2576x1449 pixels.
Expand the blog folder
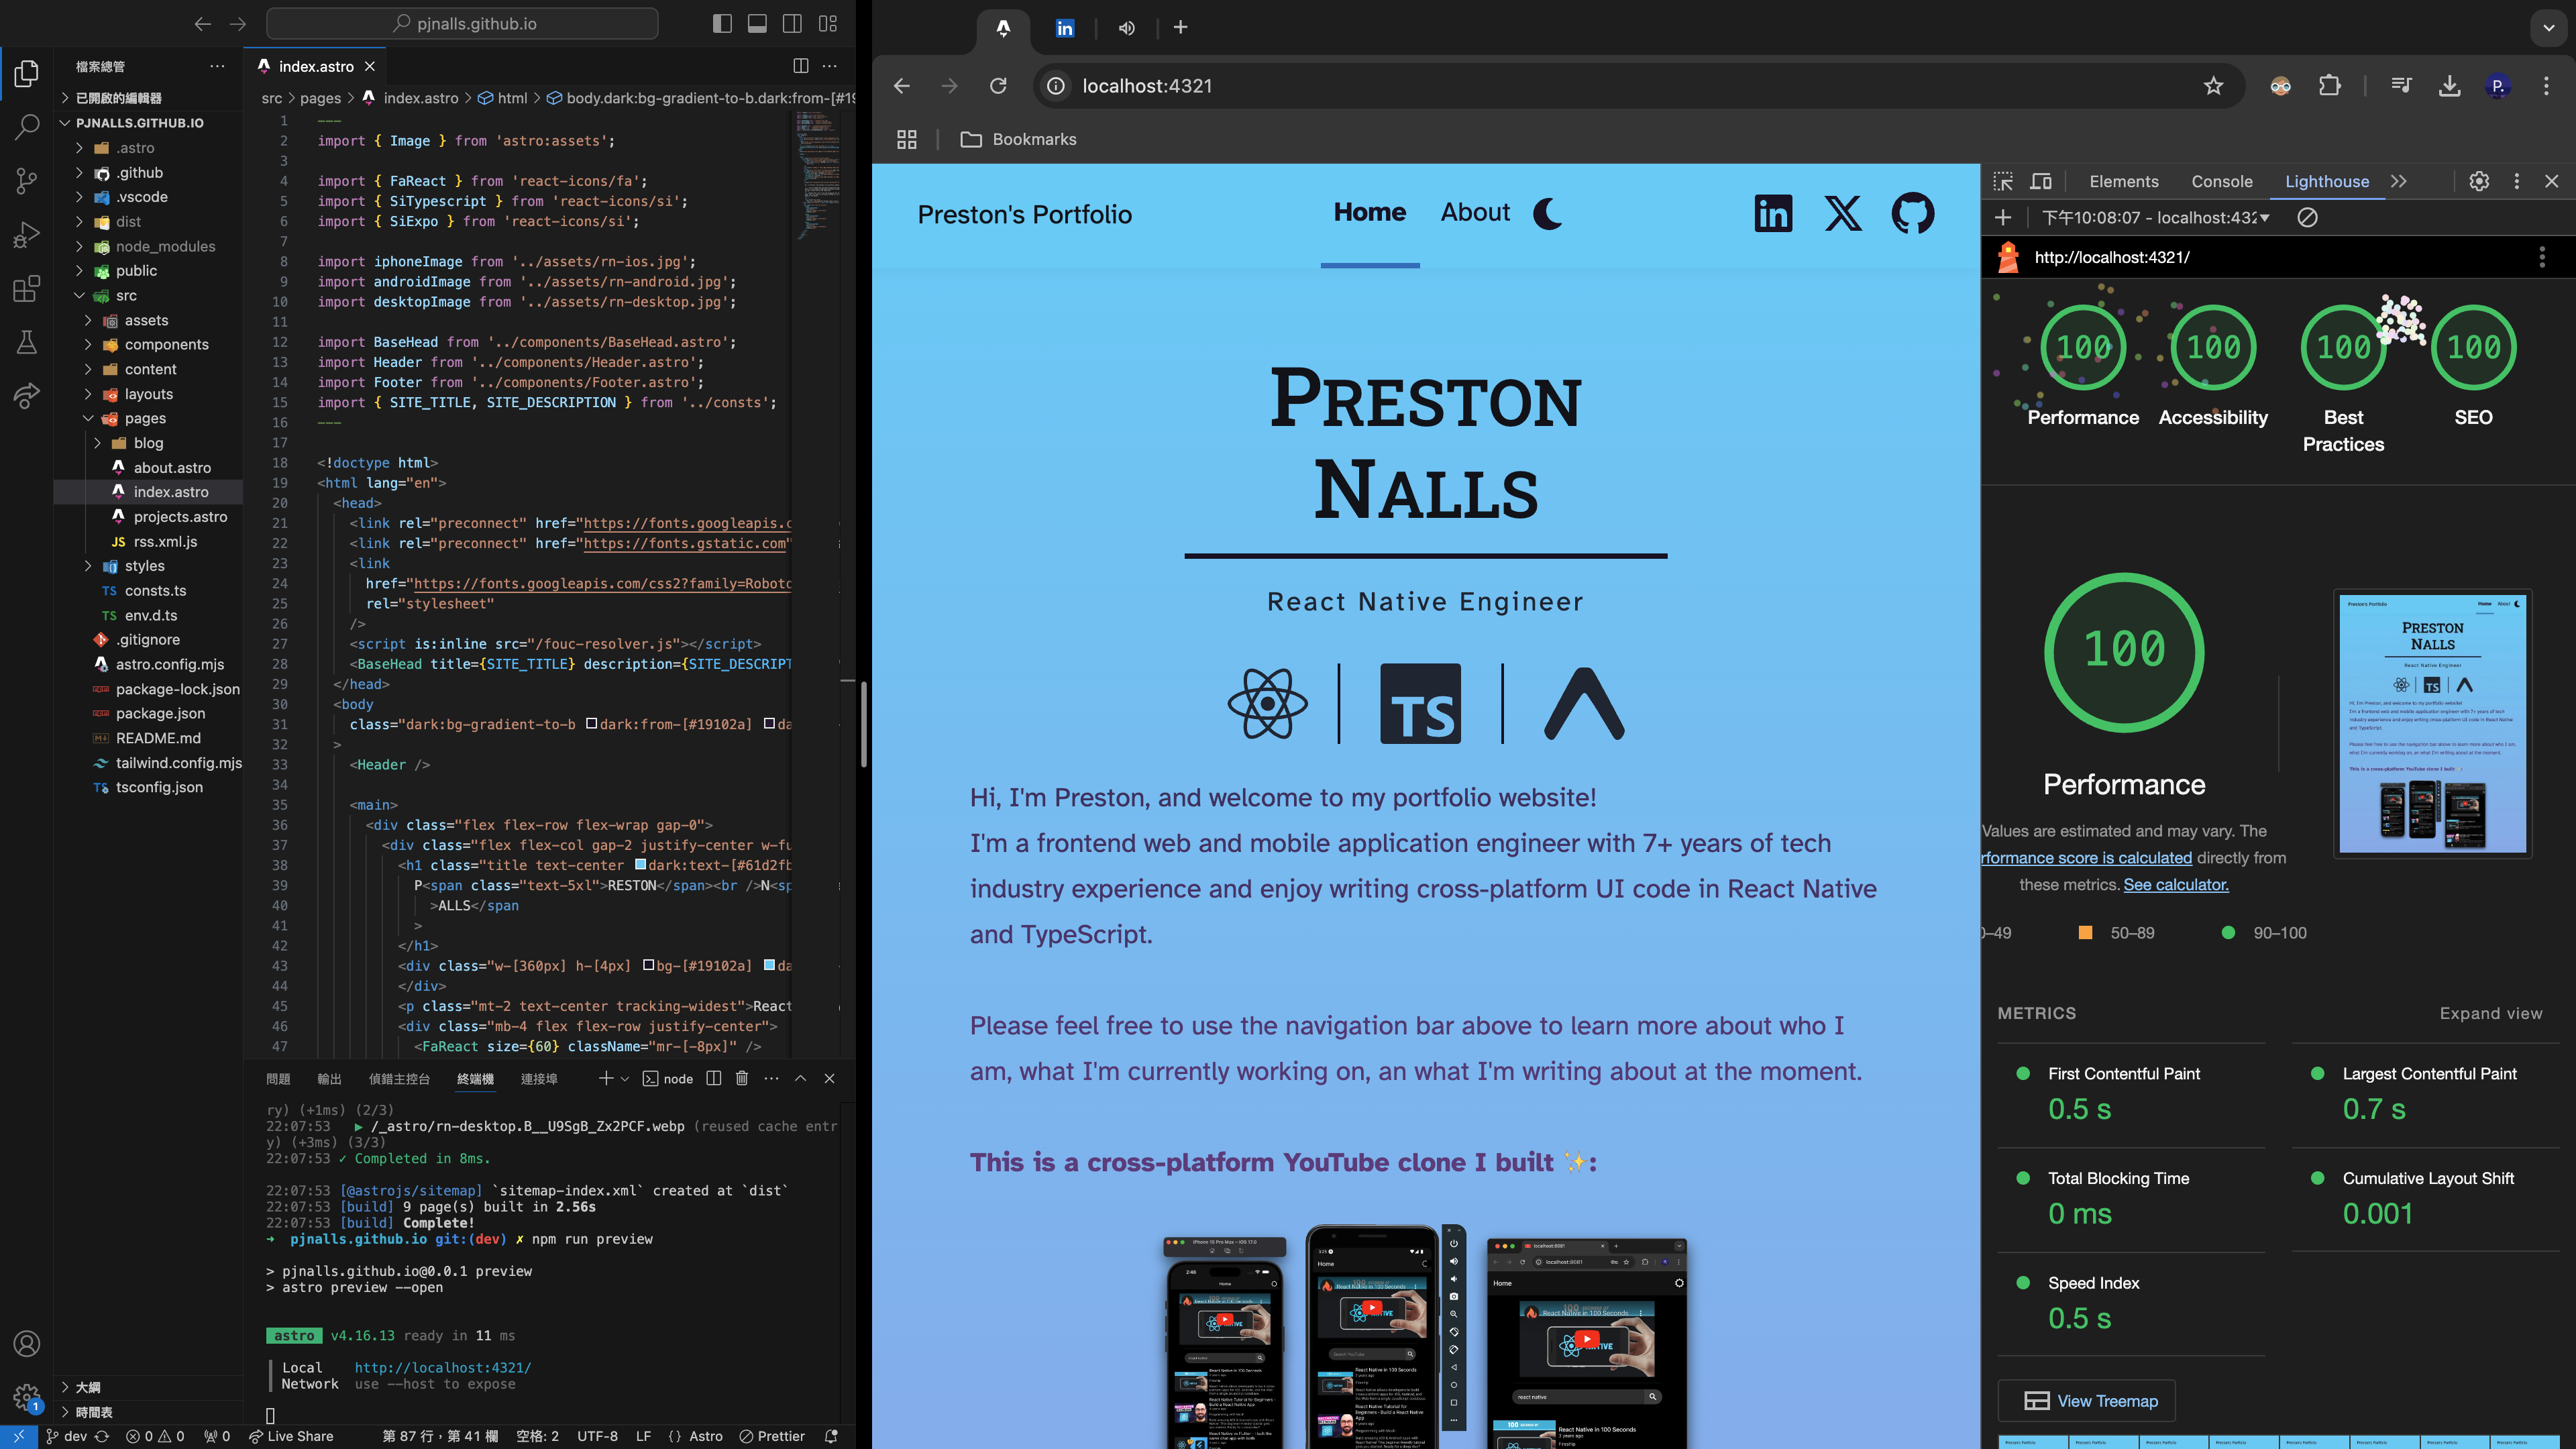[97, 443]
